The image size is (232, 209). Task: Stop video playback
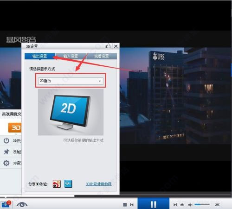(x=125, y=205)
